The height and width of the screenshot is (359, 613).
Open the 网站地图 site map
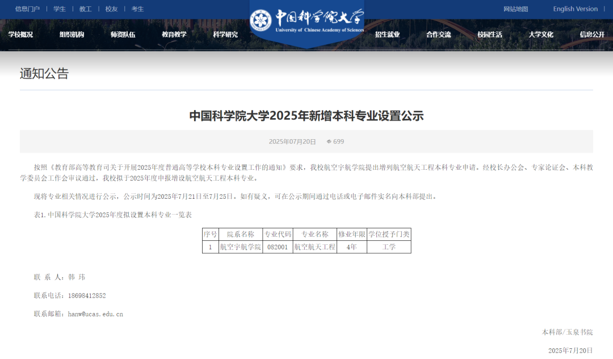pos(515,9)
